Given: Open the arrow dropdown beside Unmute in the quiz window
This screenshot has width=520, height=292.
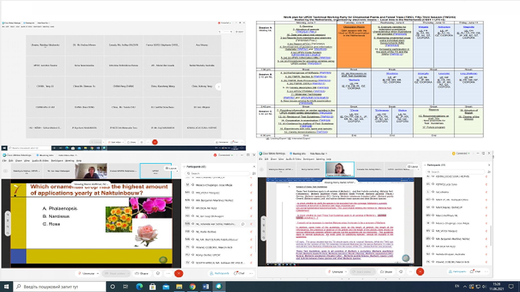Looking at the screenshot, I should [x=98, y=273].
